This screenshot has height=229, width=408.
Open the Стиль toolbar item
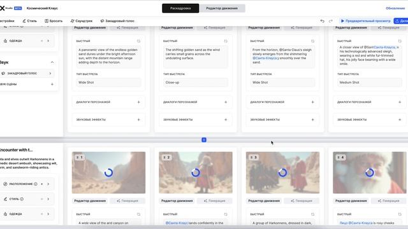click(29, 21)
